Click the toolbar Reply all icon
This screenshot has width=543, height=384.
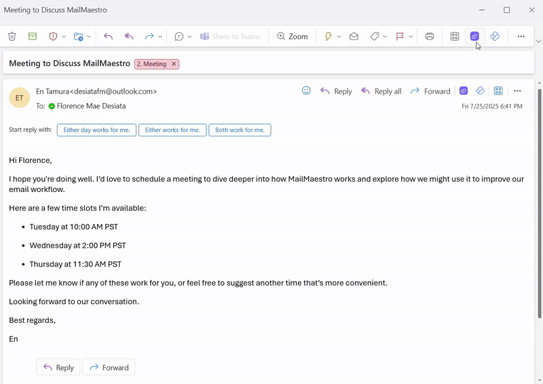[129, 36]
